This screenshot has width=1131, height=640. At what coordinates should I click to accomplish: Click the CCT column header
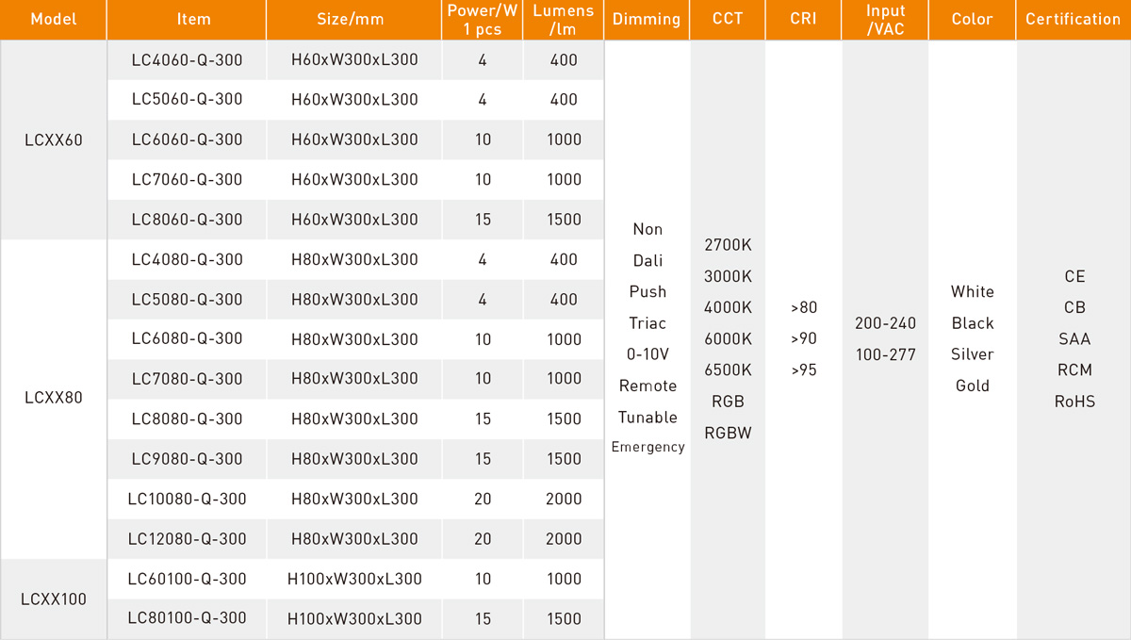point(728,19)
